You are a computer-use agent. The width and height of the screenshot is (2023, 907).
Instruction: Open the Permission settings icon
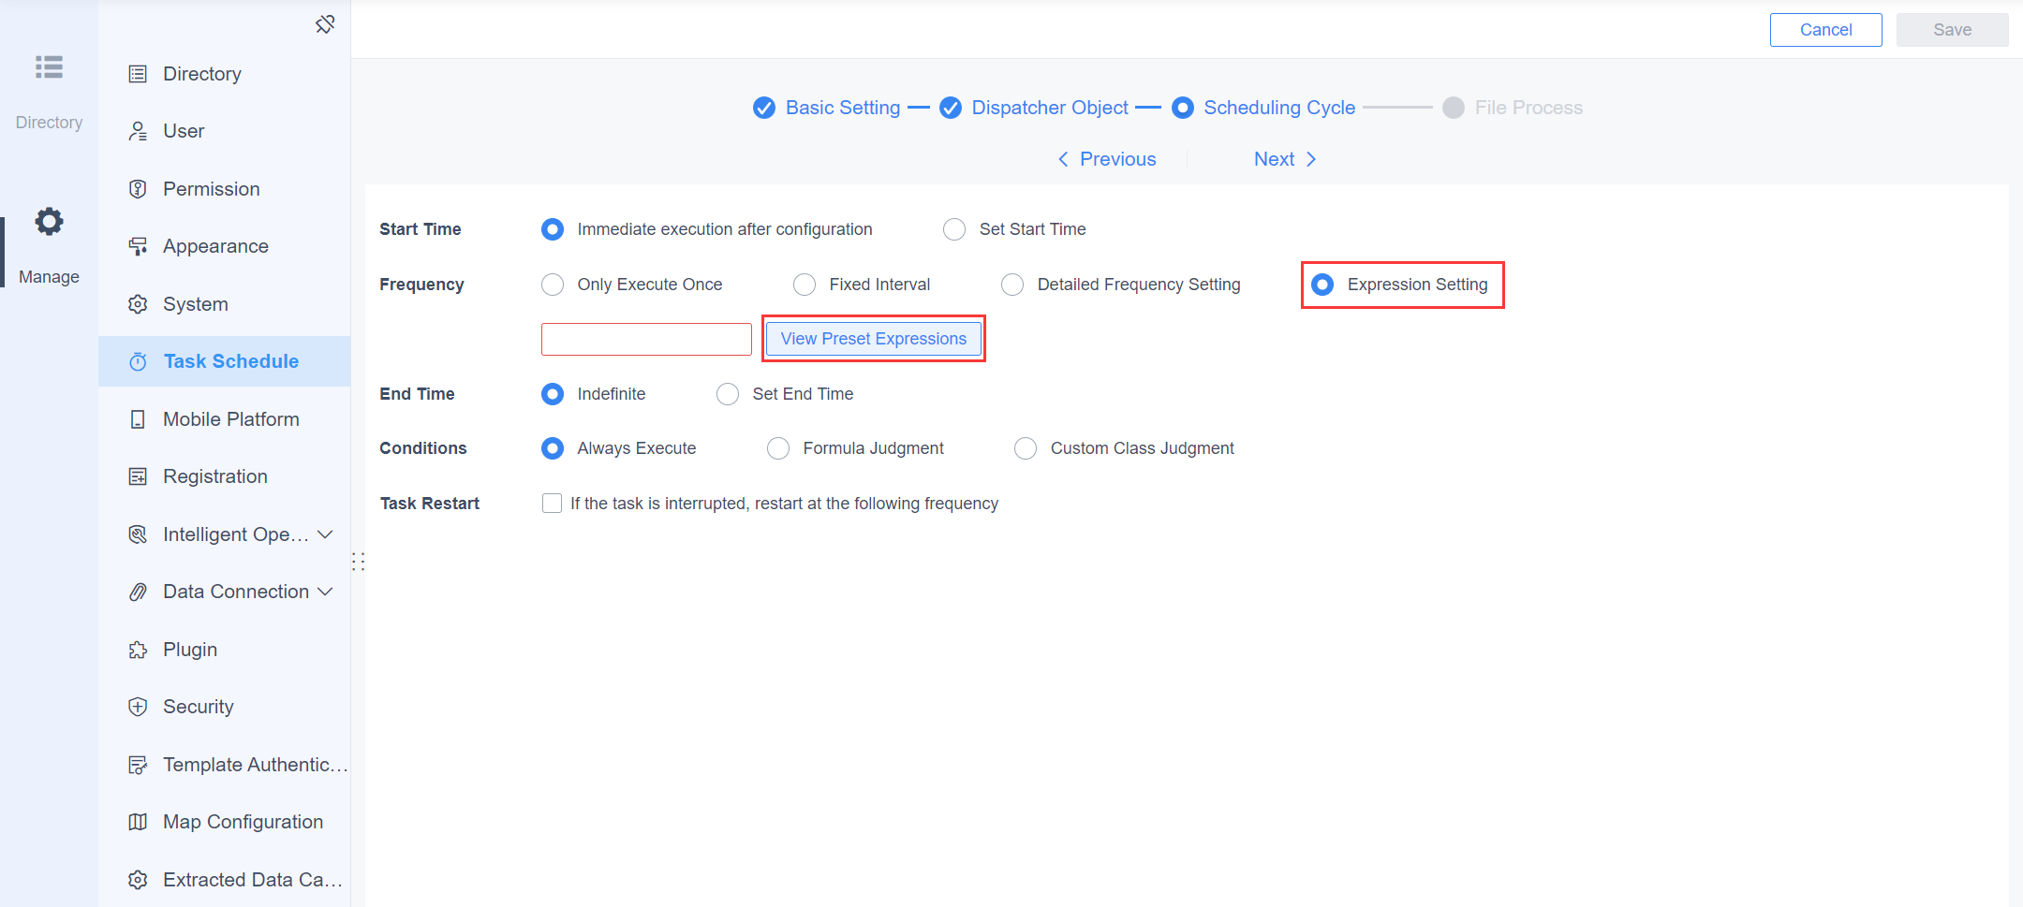point(139,188)
